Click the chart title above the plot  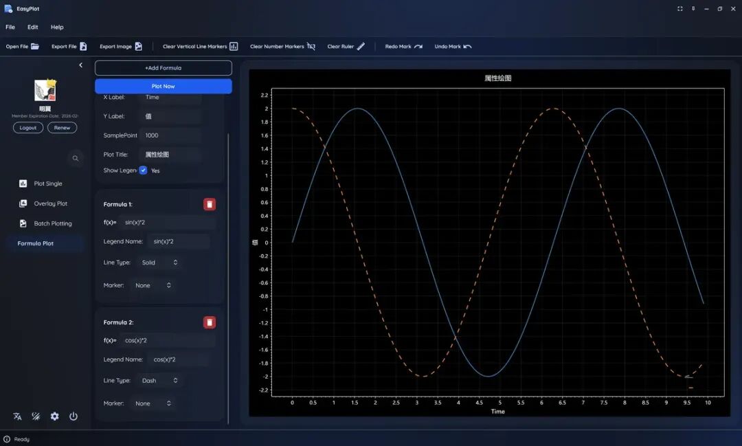click(498, 78)
